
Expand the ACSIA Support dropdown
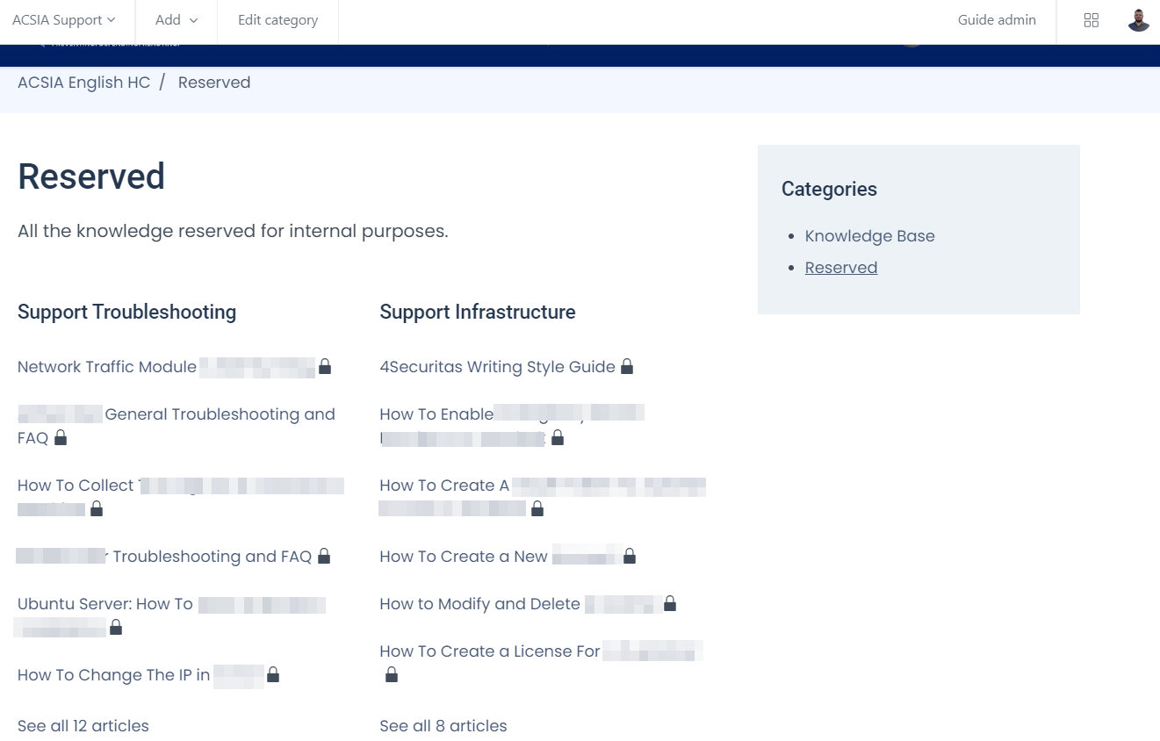coord(63,20)
